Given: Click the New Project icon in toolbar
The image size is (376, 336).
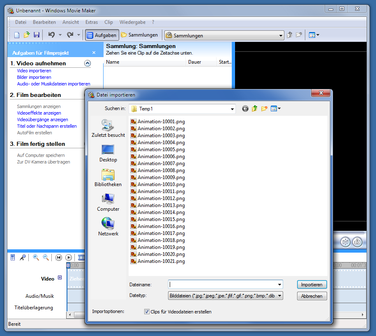Looking at the screenshot, I should click(x=17, y=35).
